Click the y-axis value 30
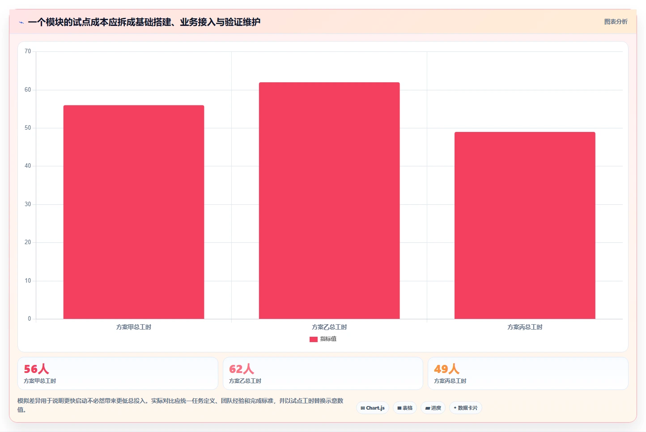The height and width of the screenshot is (432, 646). 28,204
